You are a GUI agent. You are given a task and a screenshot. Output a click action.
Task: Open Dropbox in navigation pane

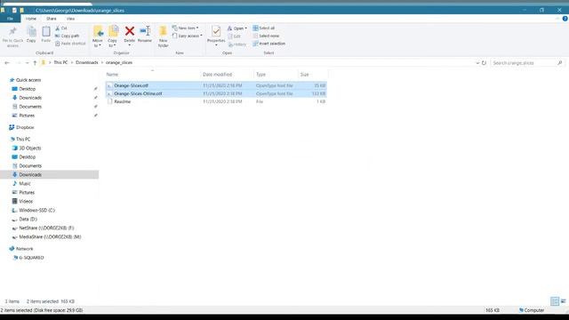point(25,127)
